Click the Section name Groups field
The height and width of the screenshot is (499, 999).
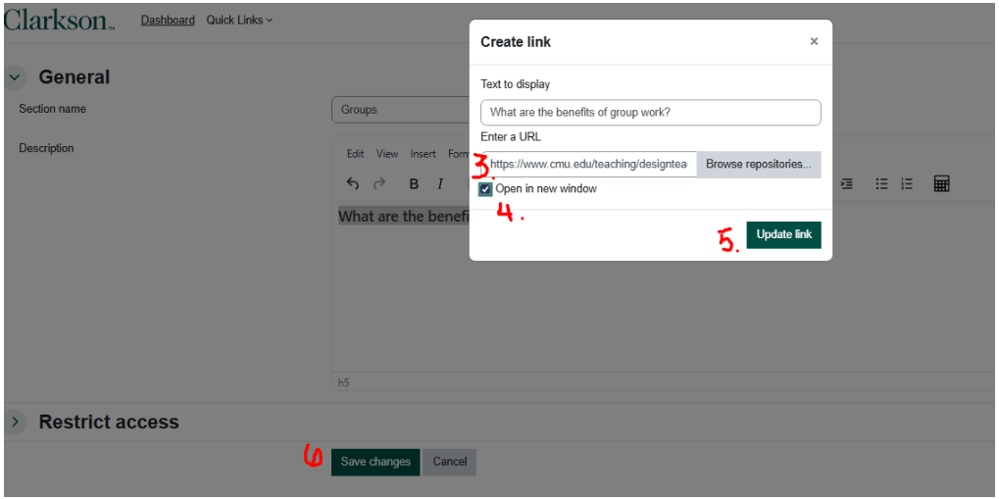coord(400,110)
